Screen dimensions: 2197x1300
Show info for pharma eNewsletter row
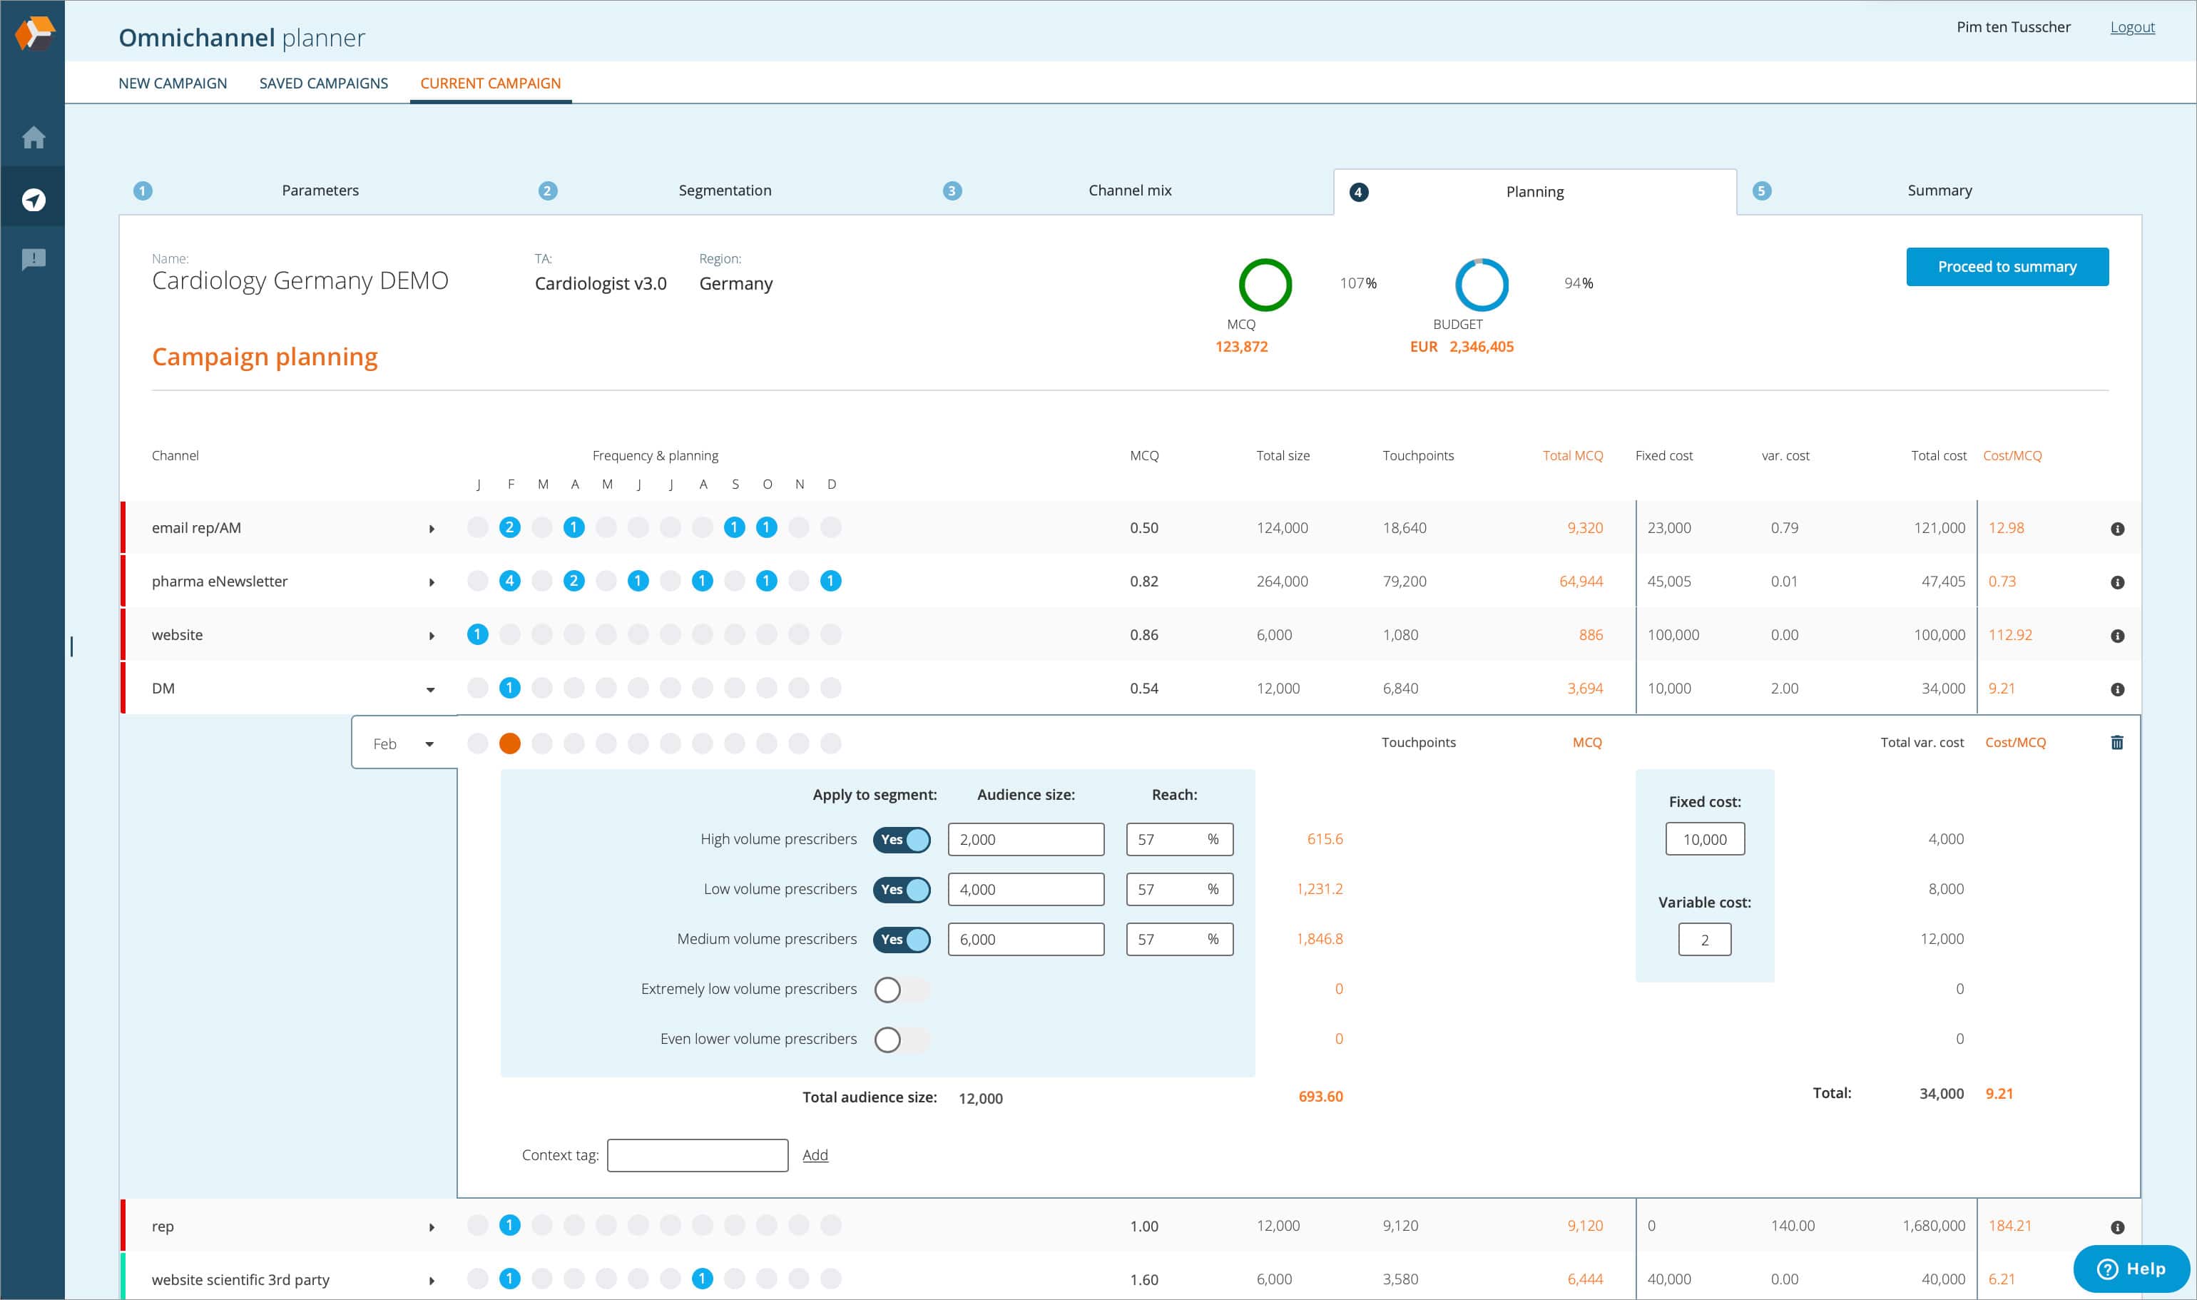2117,582
